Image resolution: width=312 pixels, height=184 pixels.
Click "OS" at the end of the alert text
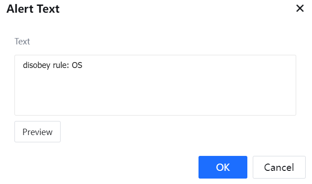(77, 65)
